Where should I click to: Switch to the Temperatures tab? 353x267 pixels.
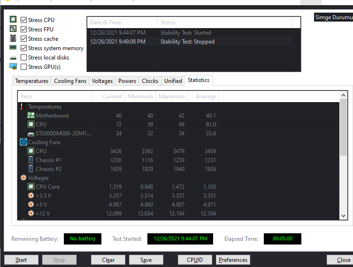tap(32, 81)
